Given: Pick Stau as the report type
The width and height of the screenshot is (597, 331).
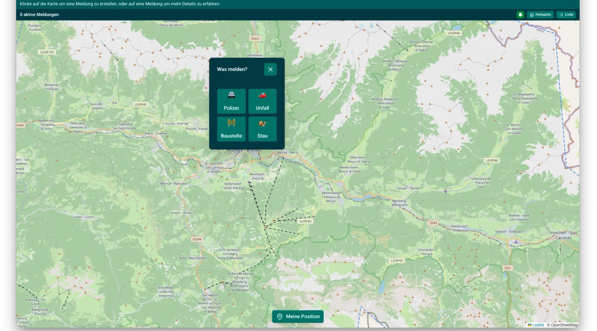Looking at the screenshot, I should pyautogui.click(x=262, y=129).
